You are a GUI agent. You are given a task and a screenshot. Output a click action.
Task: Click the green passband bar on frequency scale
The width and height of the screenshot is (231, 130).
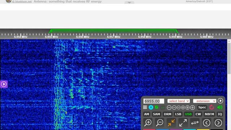[114, 31]
